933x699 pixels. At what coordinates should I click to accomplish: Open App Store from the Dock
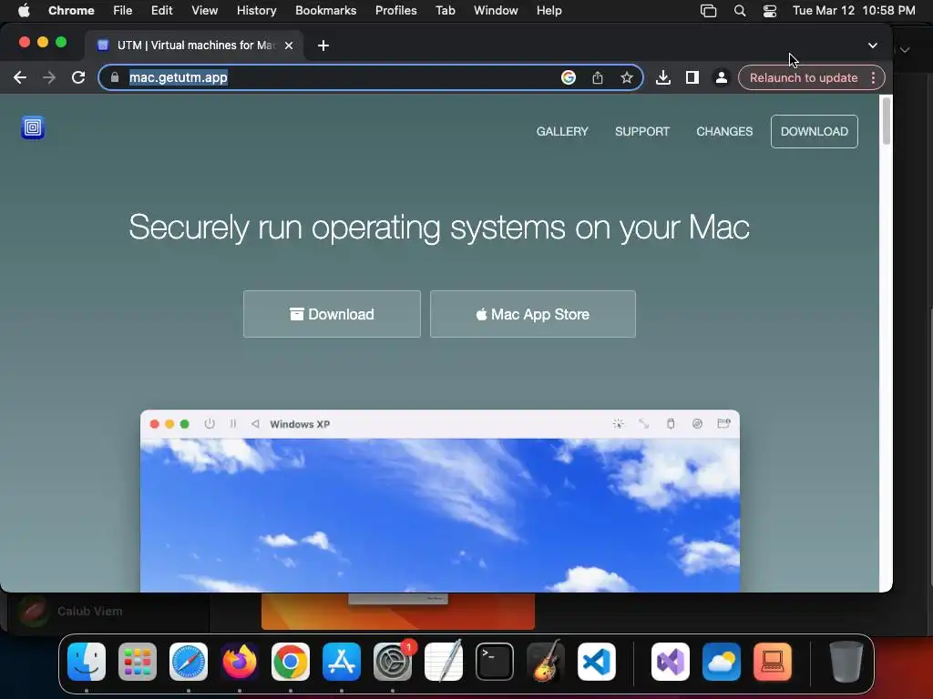pos(342,662)
